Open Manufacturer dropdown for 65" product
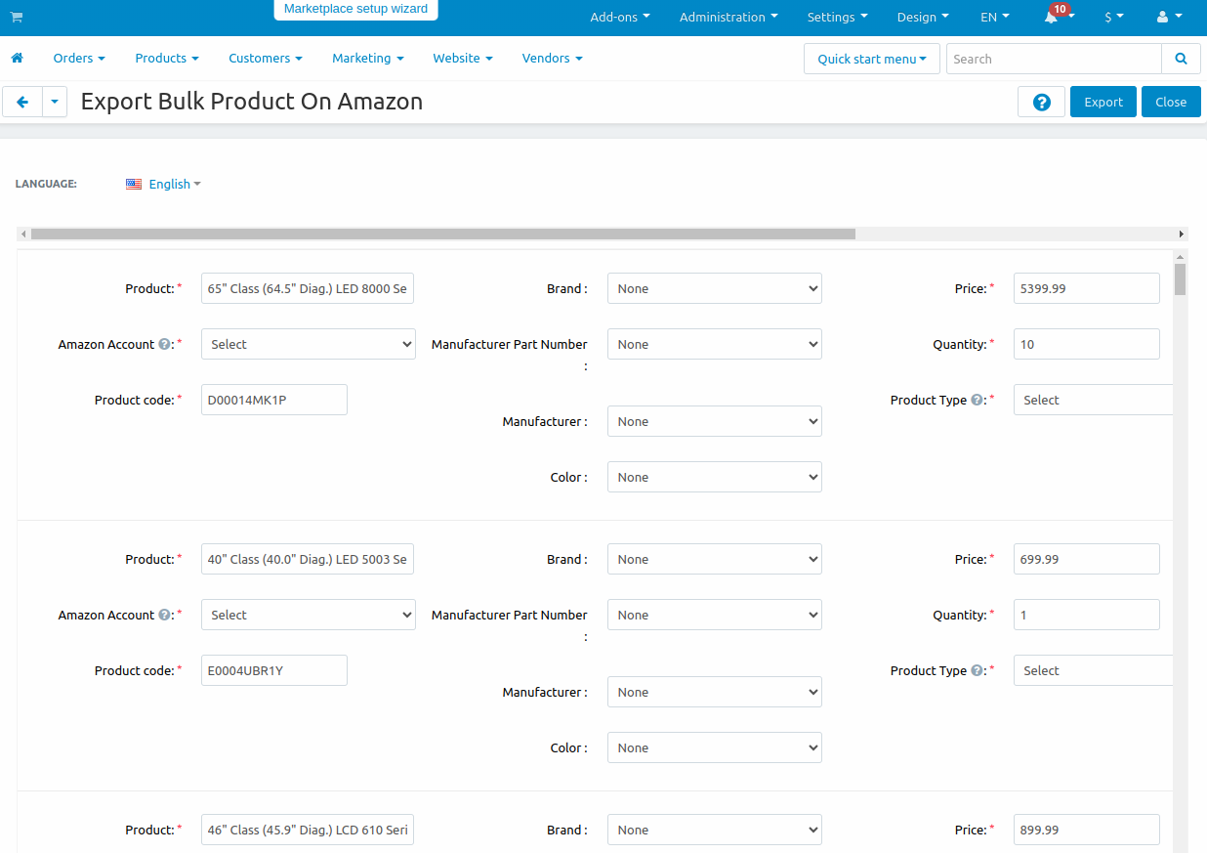 tap(715, 421)
